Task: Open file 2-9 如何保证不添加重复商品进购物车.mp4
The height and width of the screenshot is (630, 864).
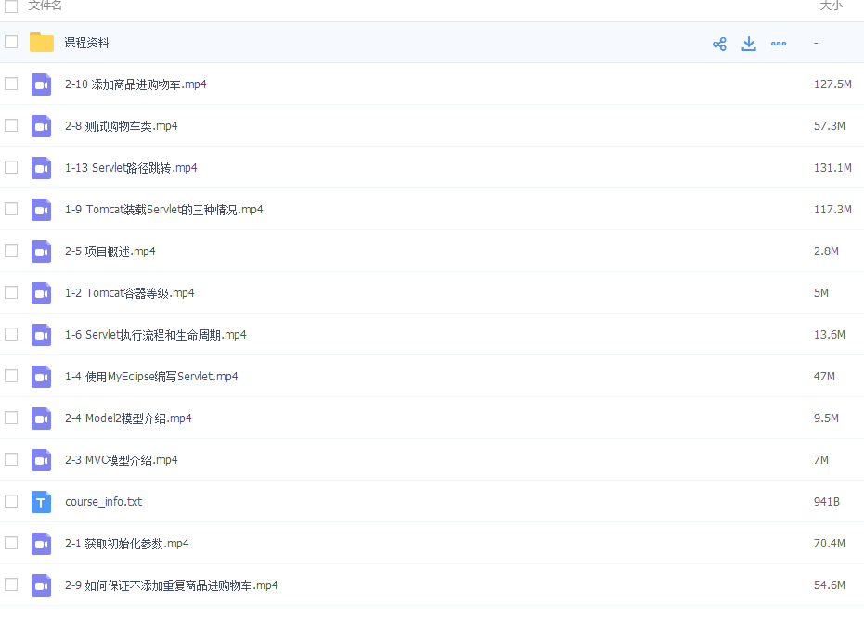Action: [x=172, y=585]
